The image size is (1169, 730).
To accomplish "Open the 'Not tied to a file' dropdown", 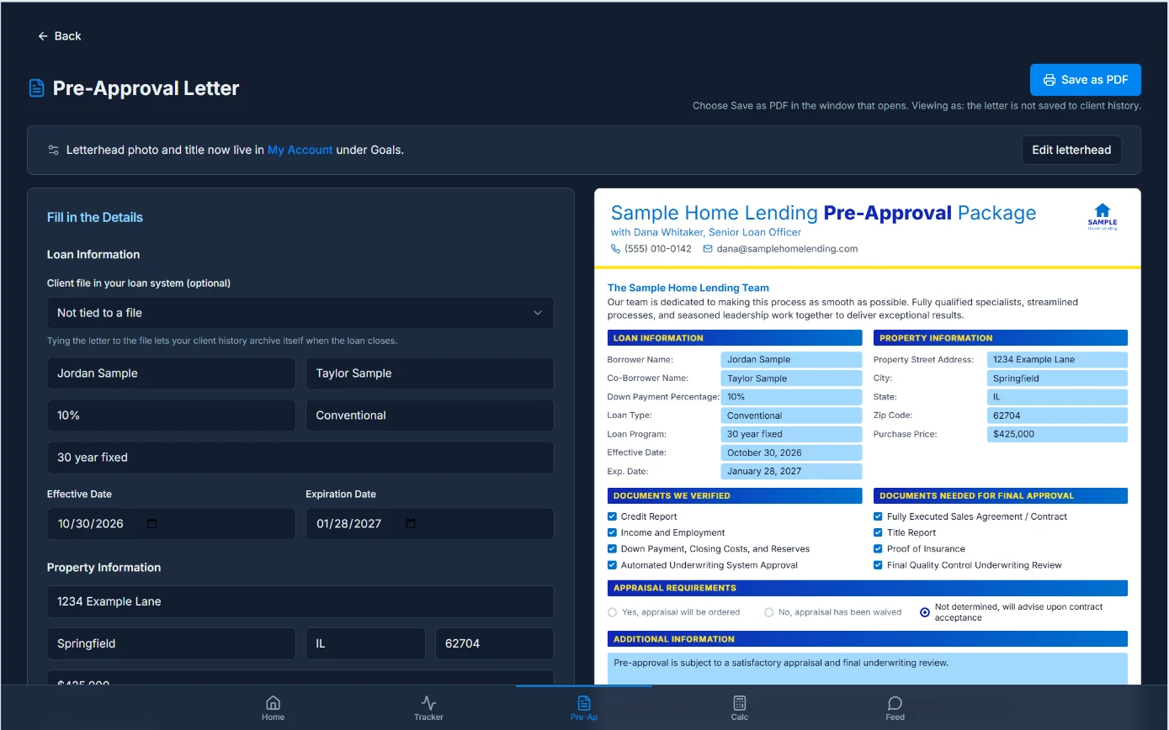I will pyautogui.click(x=300, y=313).
